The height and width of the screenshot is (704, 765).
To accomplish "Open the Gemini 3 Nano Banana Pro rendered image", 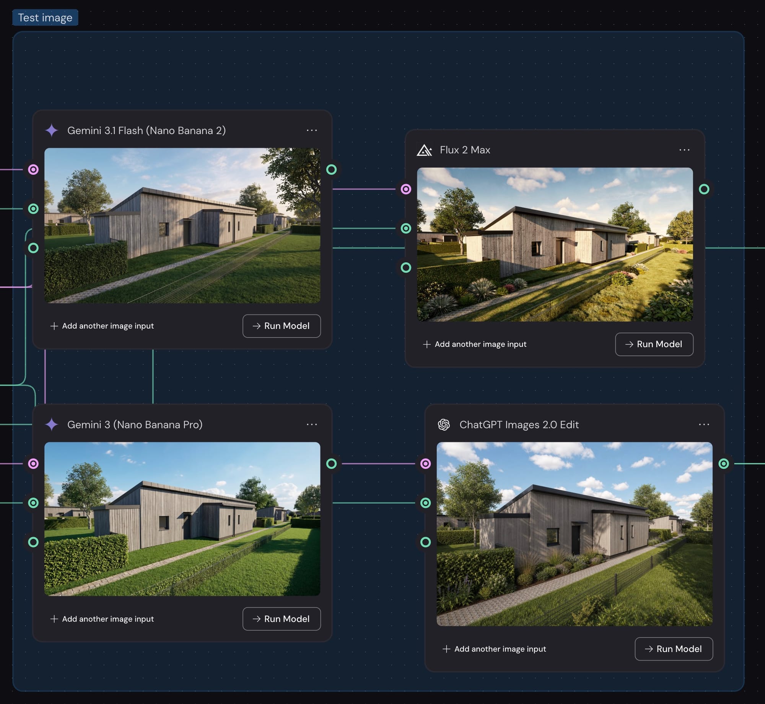I will (x=182, y=519).
